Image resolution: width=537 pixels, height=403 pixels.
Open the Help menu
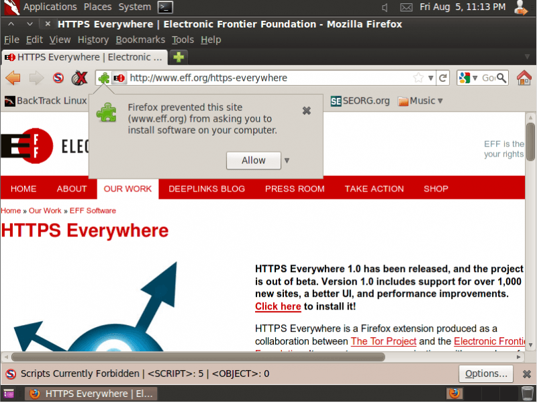pyautogui.click(x=211, y=40)
